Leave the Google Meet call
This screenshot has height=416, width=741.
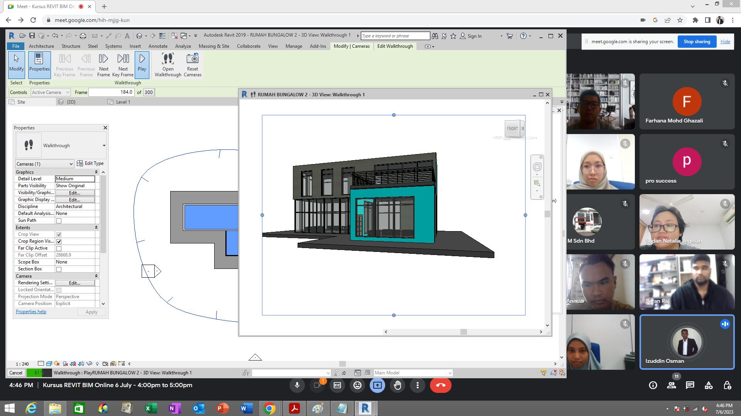coord(440,385)
